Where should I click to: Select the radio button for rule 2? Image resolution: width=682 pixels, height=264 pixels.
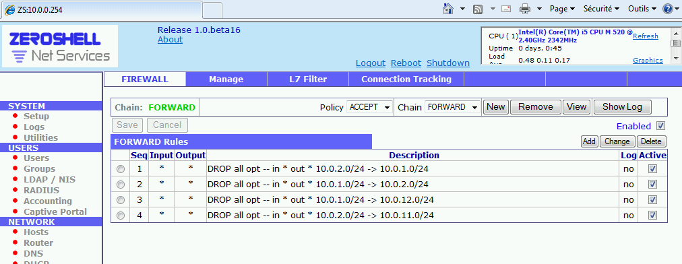121,185
